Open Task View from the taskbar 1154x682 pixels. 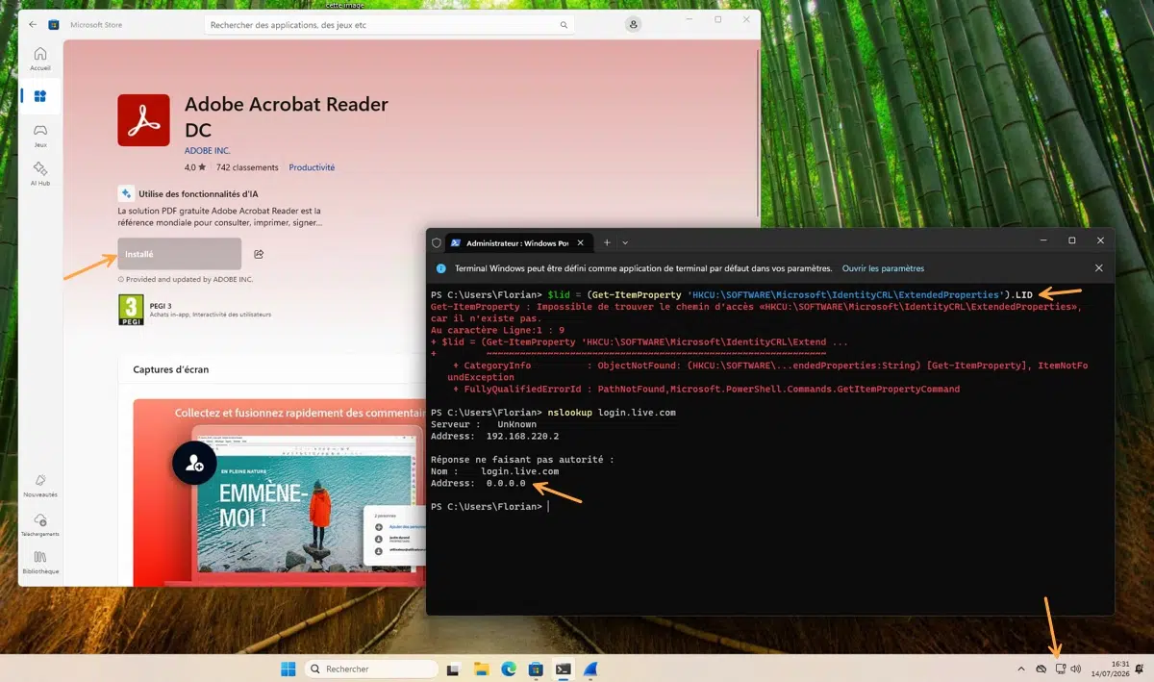453,669
